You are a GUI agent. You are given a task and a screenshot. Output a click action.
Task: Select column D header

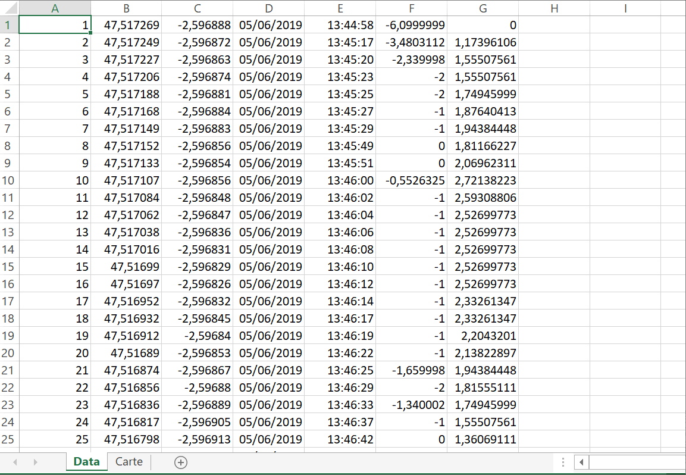(268, 8)
